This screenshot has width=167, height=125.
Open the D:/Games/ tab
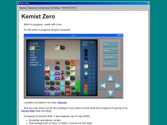[x=44, y=8]
